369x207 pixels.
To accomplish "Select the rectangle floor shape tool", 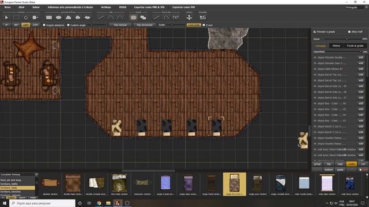I will [49, 18].
